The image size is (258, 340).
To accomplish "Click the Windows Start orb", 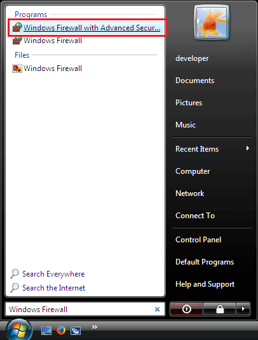I will pos(19,330).
